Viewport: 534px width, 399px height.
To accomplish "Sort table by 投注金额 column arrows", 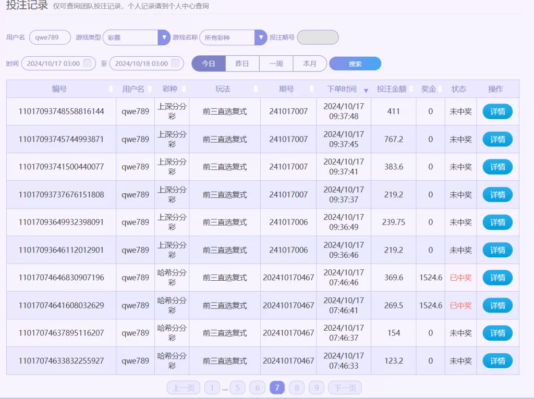I will [411, 89].
